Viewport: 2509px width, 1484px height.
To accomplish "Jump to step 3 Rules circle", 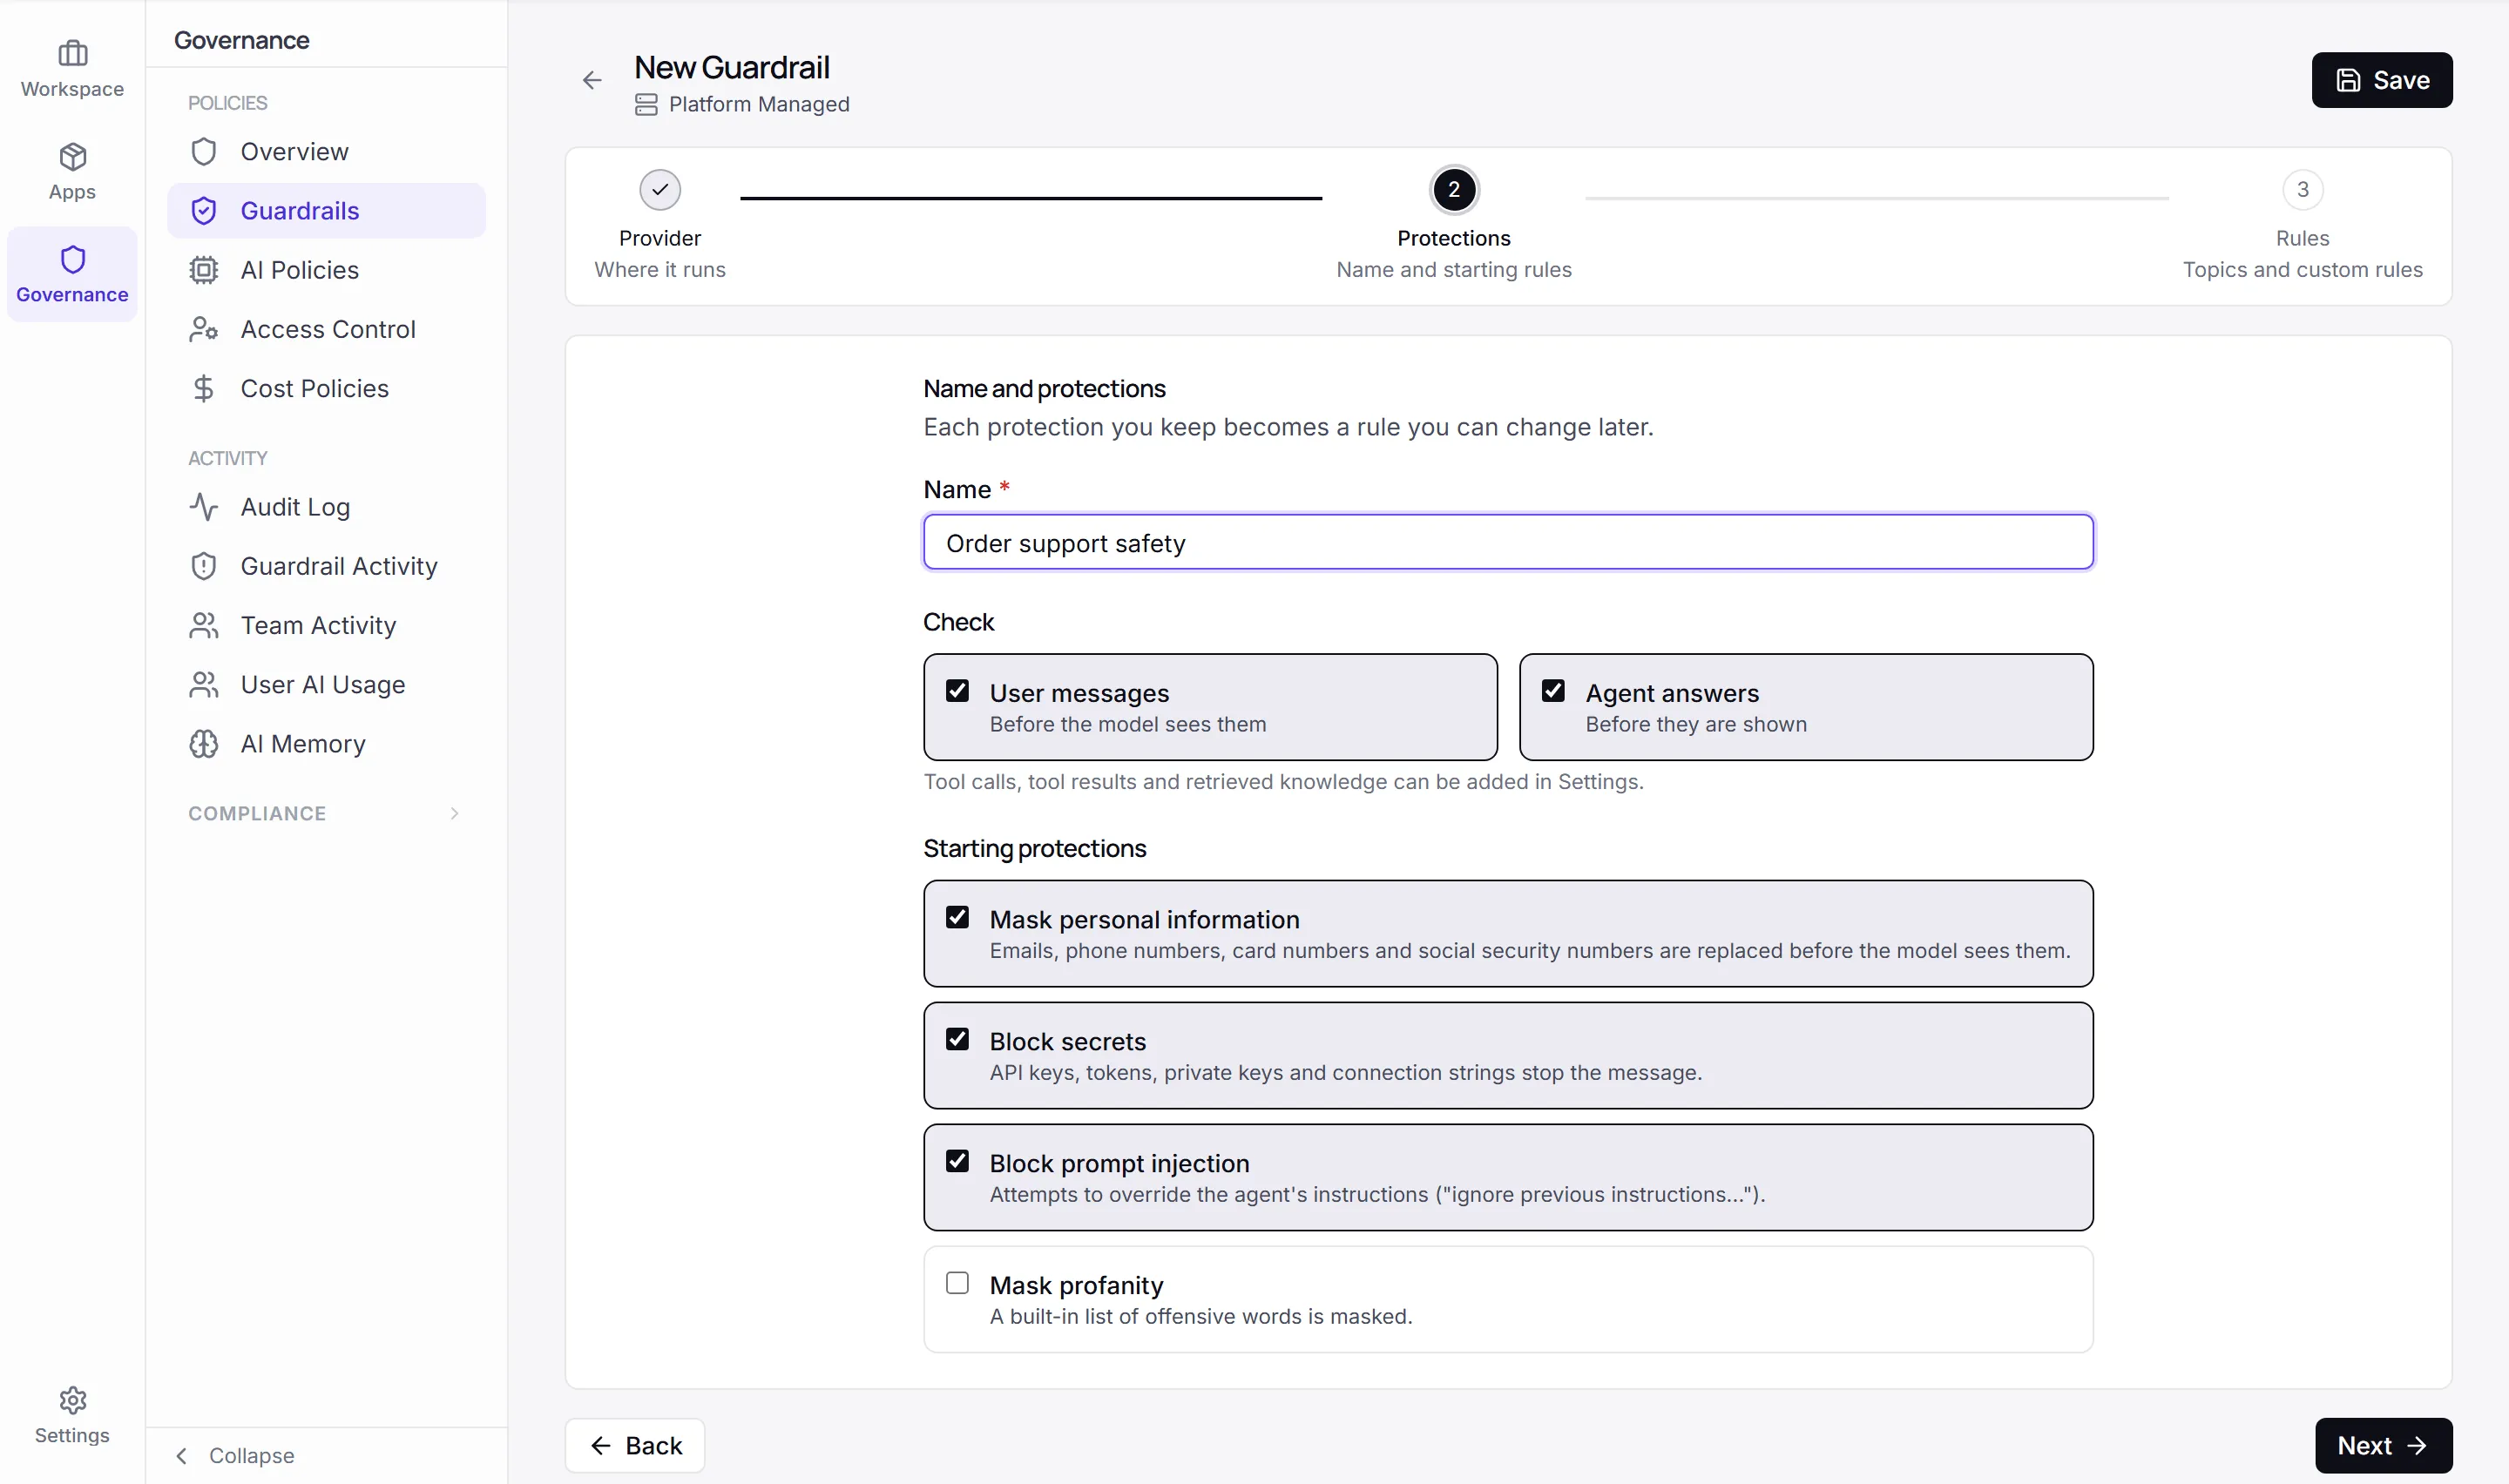I will pyautogui.click(x=2302, y=190).
